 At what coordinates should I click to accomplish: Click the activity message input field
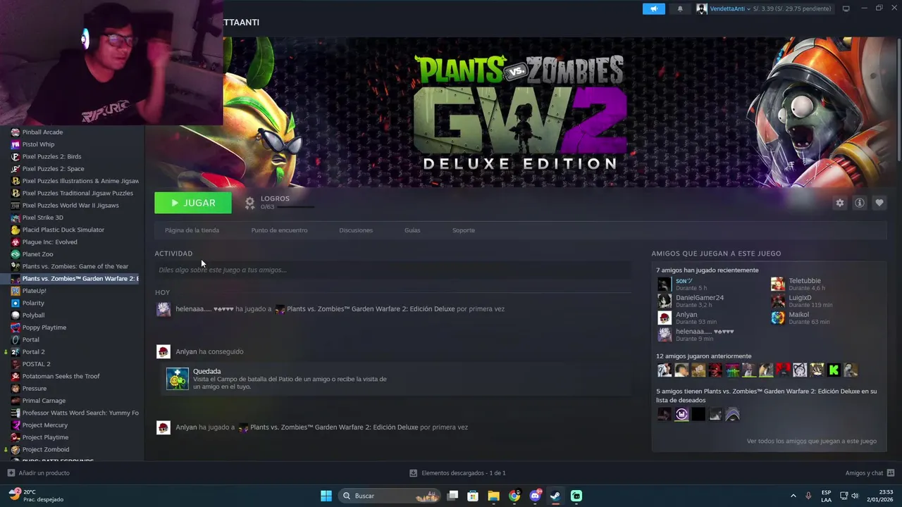[x=392, y=270]
